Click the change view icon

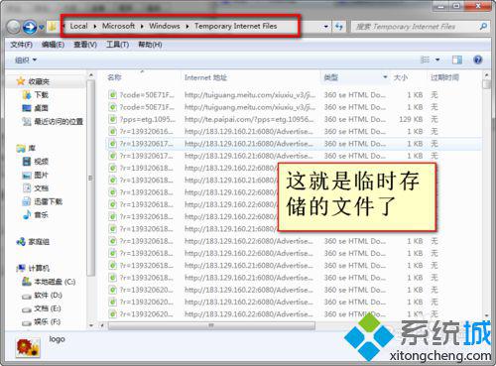(x=425, y=60)
